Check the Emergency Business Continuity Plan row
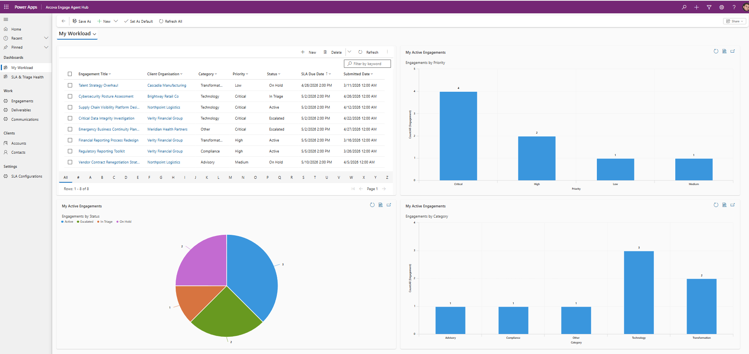This screenshot has height=354, width=749. [x=70, y=129]
